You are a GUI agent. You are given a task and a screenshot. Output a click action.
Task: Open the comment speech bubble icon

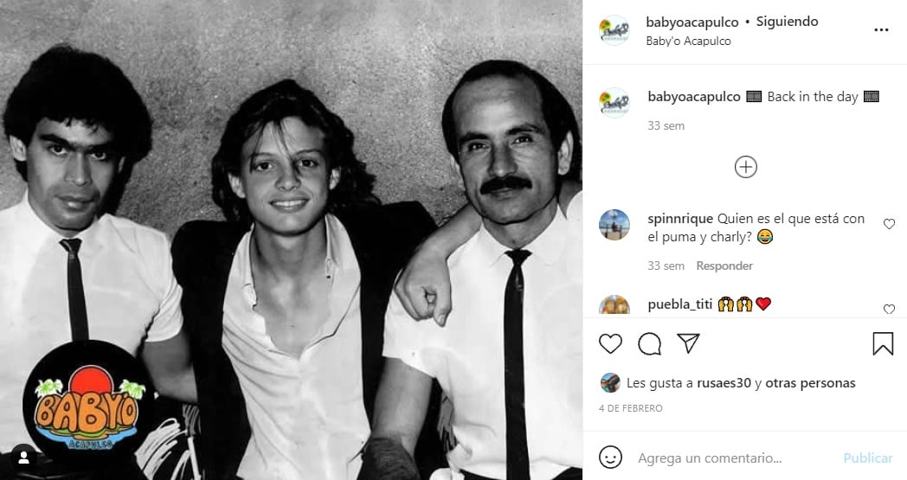[x=650, y=343]
